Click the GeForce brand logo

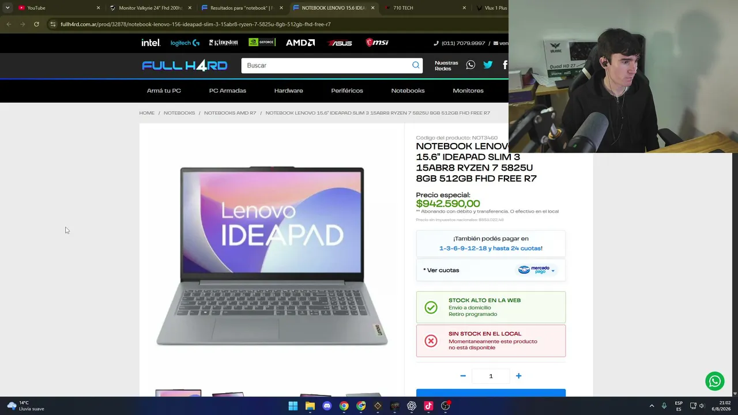(262, 43)
